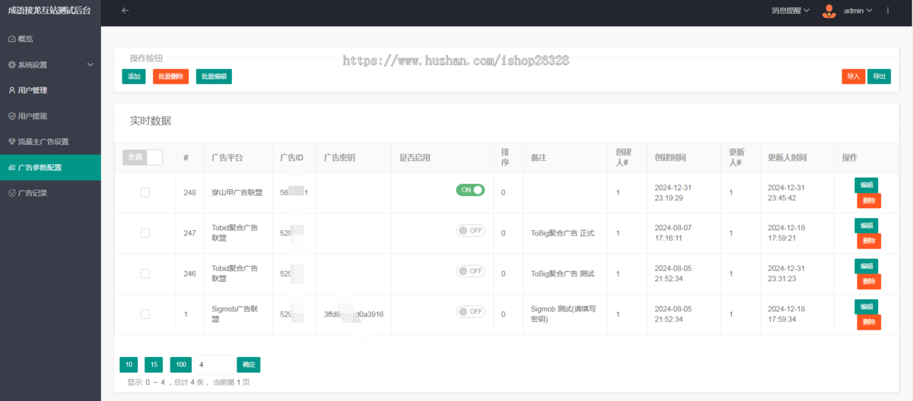Set page size to 10
The width and height of the screenshot is (913, 401).
click(129, 365)
